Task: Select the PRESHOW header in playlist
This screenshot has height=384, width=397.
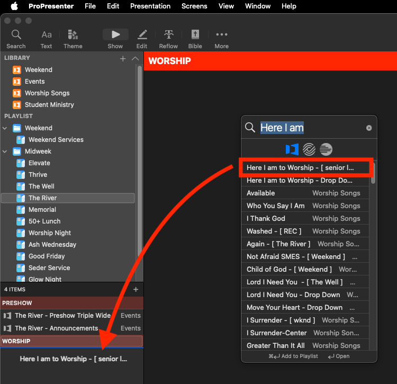Action: click(x=72, y=303)
